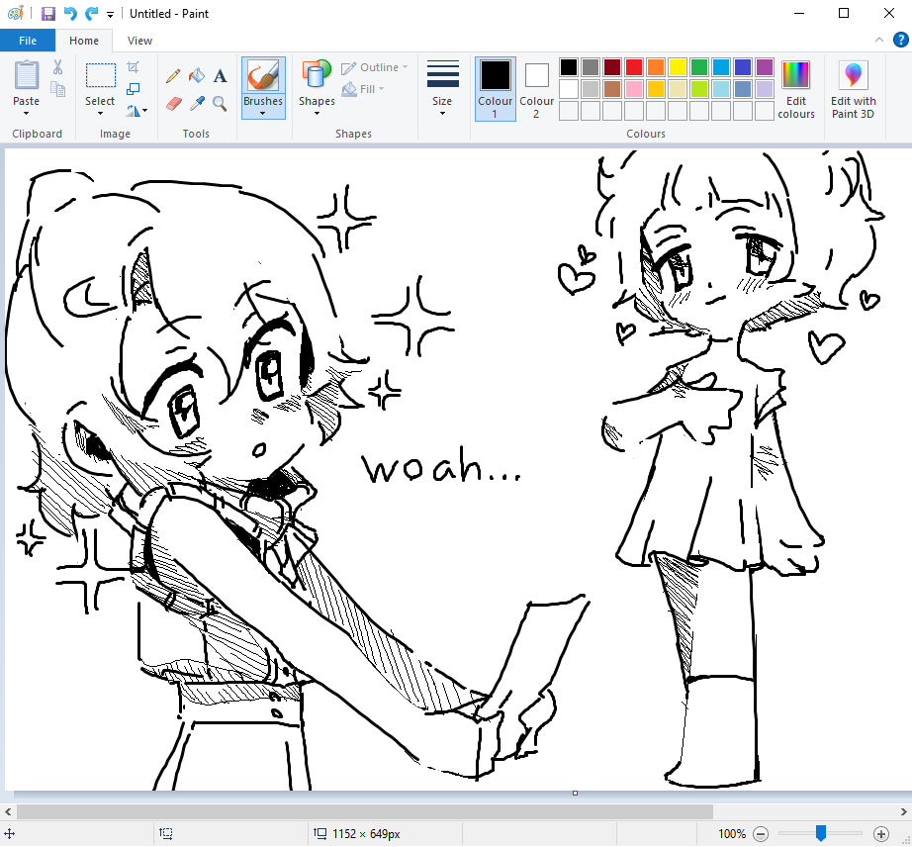Open Edit colours dialog

[795, 90]
